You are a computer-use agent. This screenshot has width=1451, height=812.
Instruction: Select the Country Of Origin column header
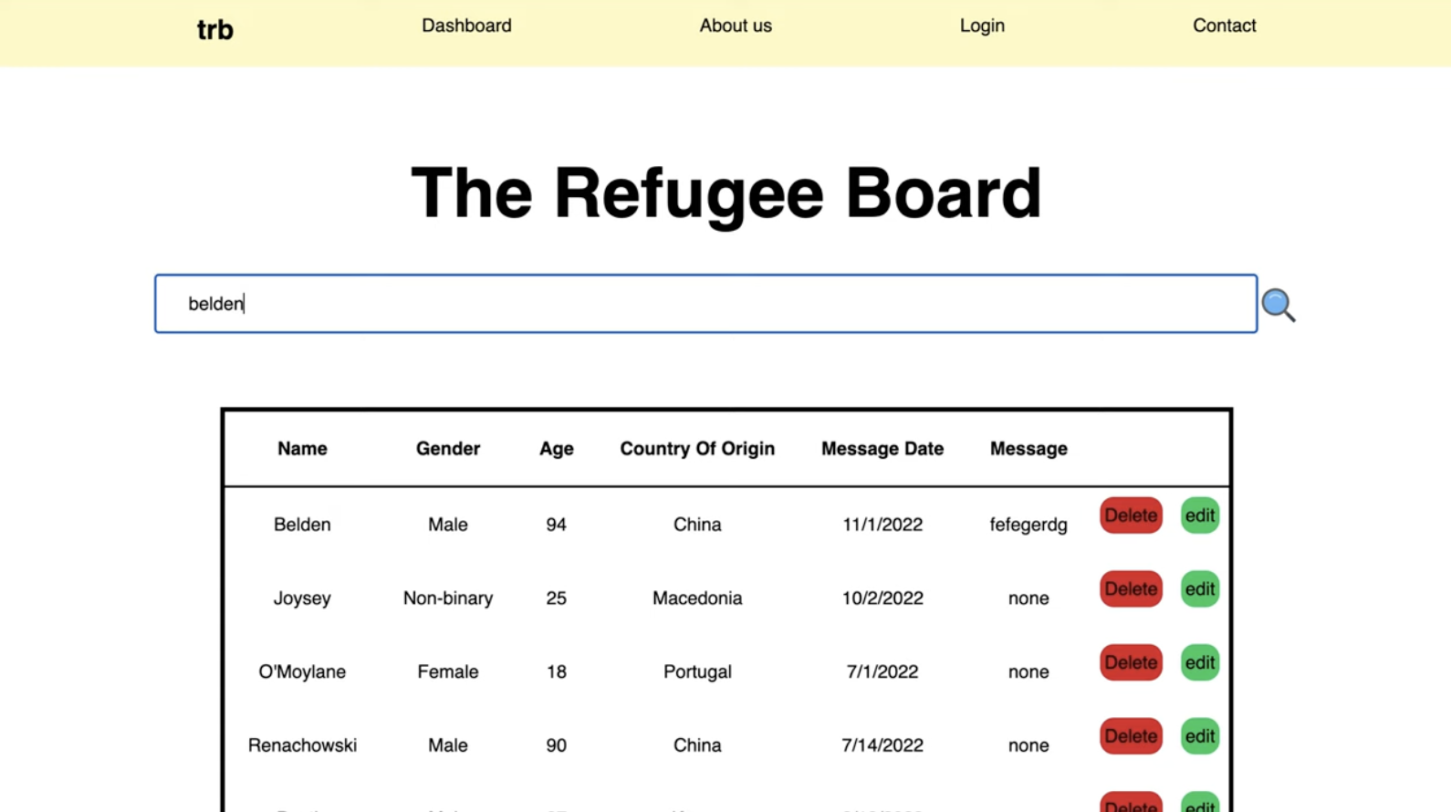pos(697,449)
